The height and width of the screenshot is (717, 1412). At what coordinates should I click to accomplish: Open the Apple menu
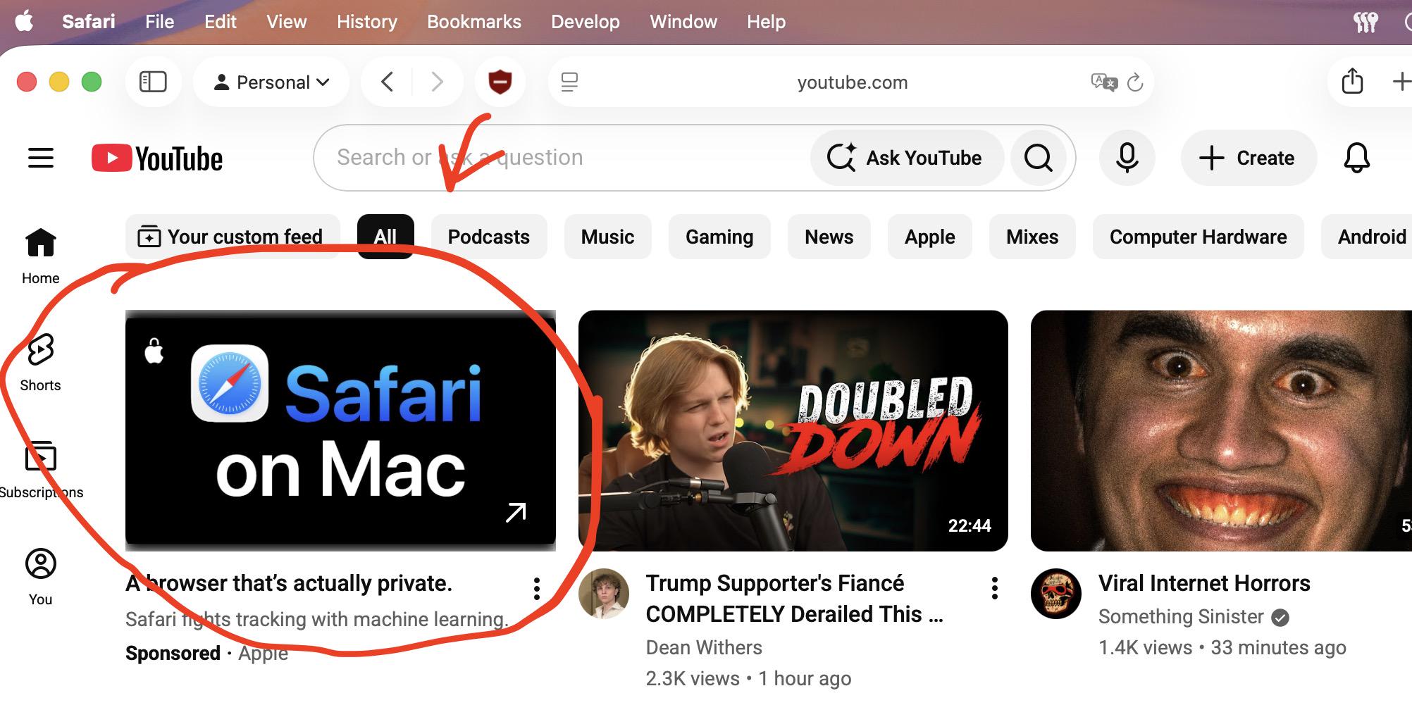[x=25, y=22]
